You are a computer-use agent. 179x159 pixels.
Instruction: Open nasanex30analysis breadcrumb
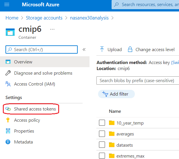coord(89,18)
